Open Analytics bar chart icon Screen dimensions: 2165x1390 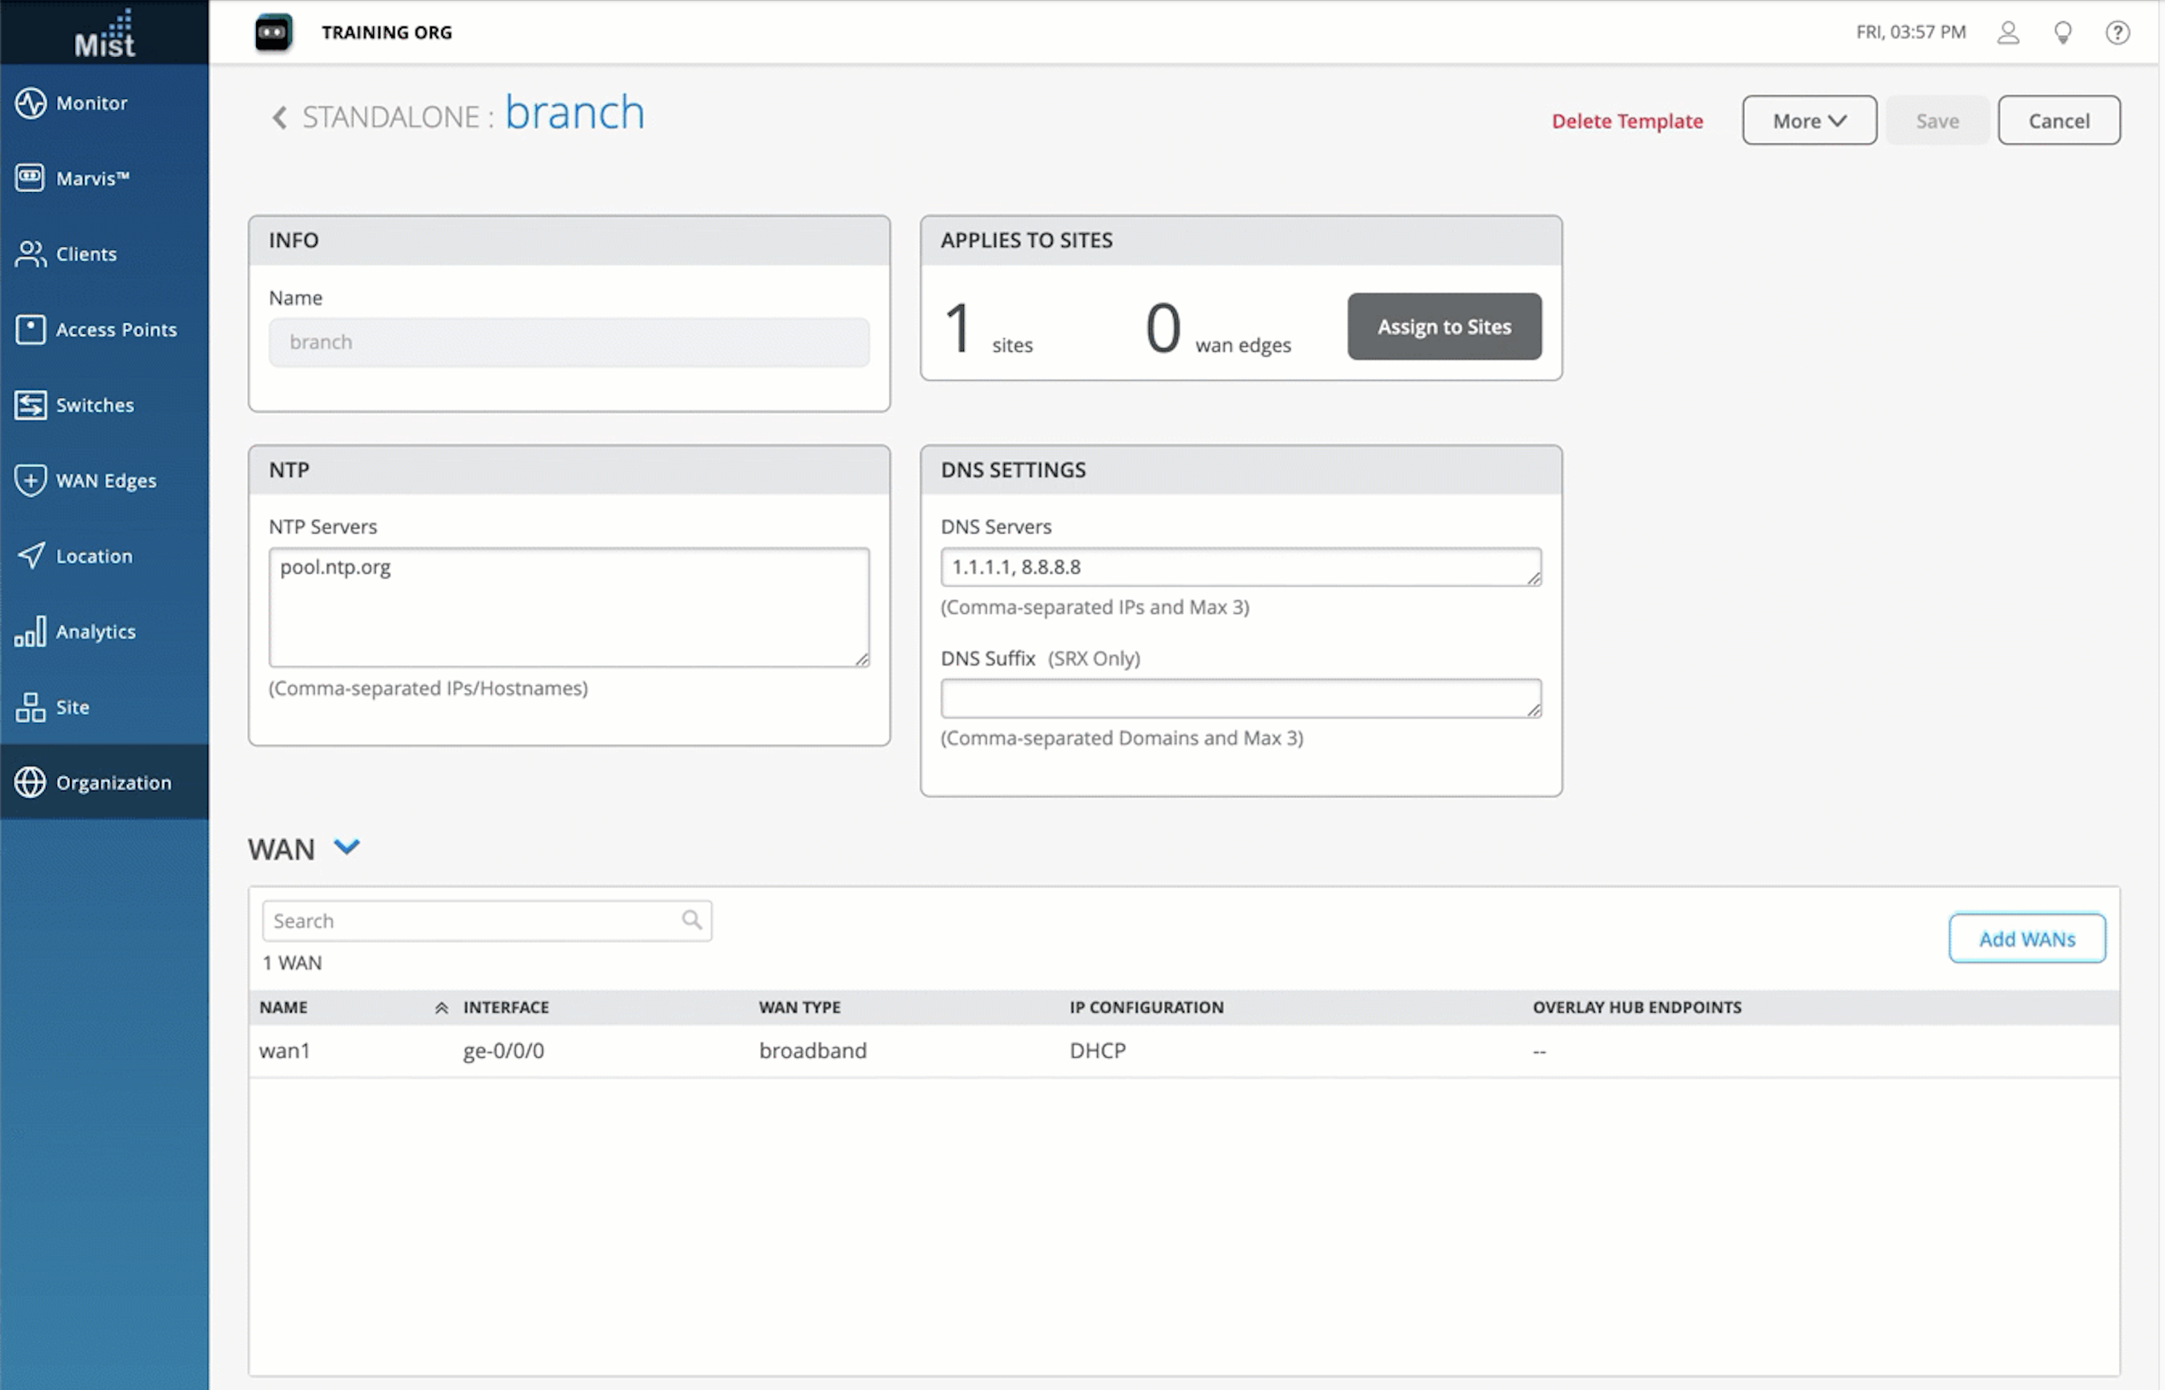tap(30, 631)
